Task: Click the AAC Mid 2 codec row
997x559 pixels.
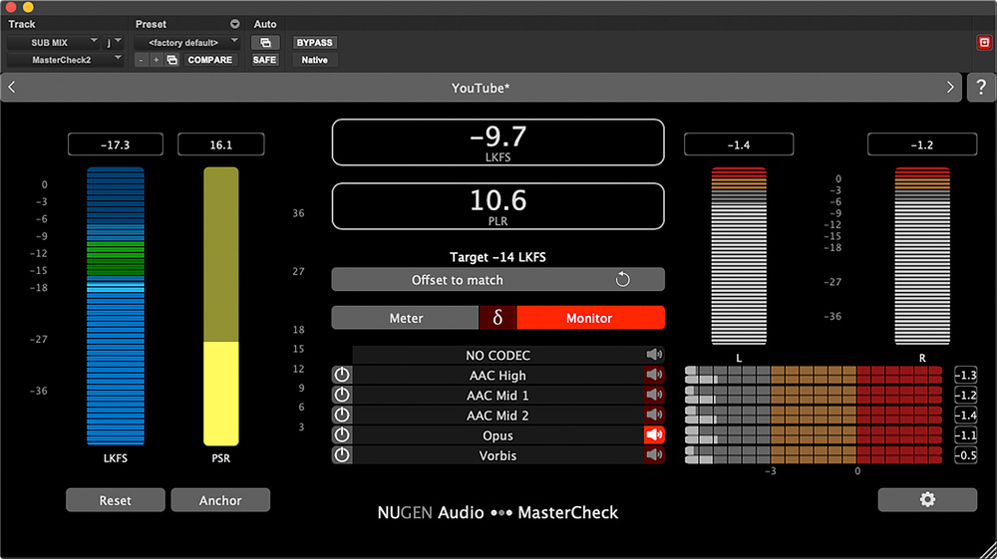Action: pos(498,415)
